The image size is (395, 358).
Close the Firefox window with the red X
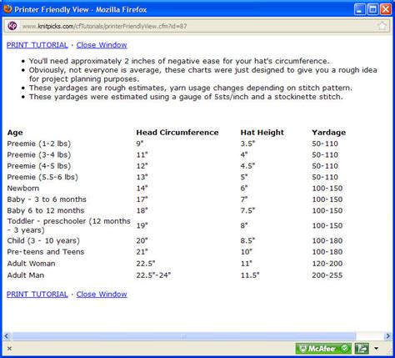coord(386,9)
